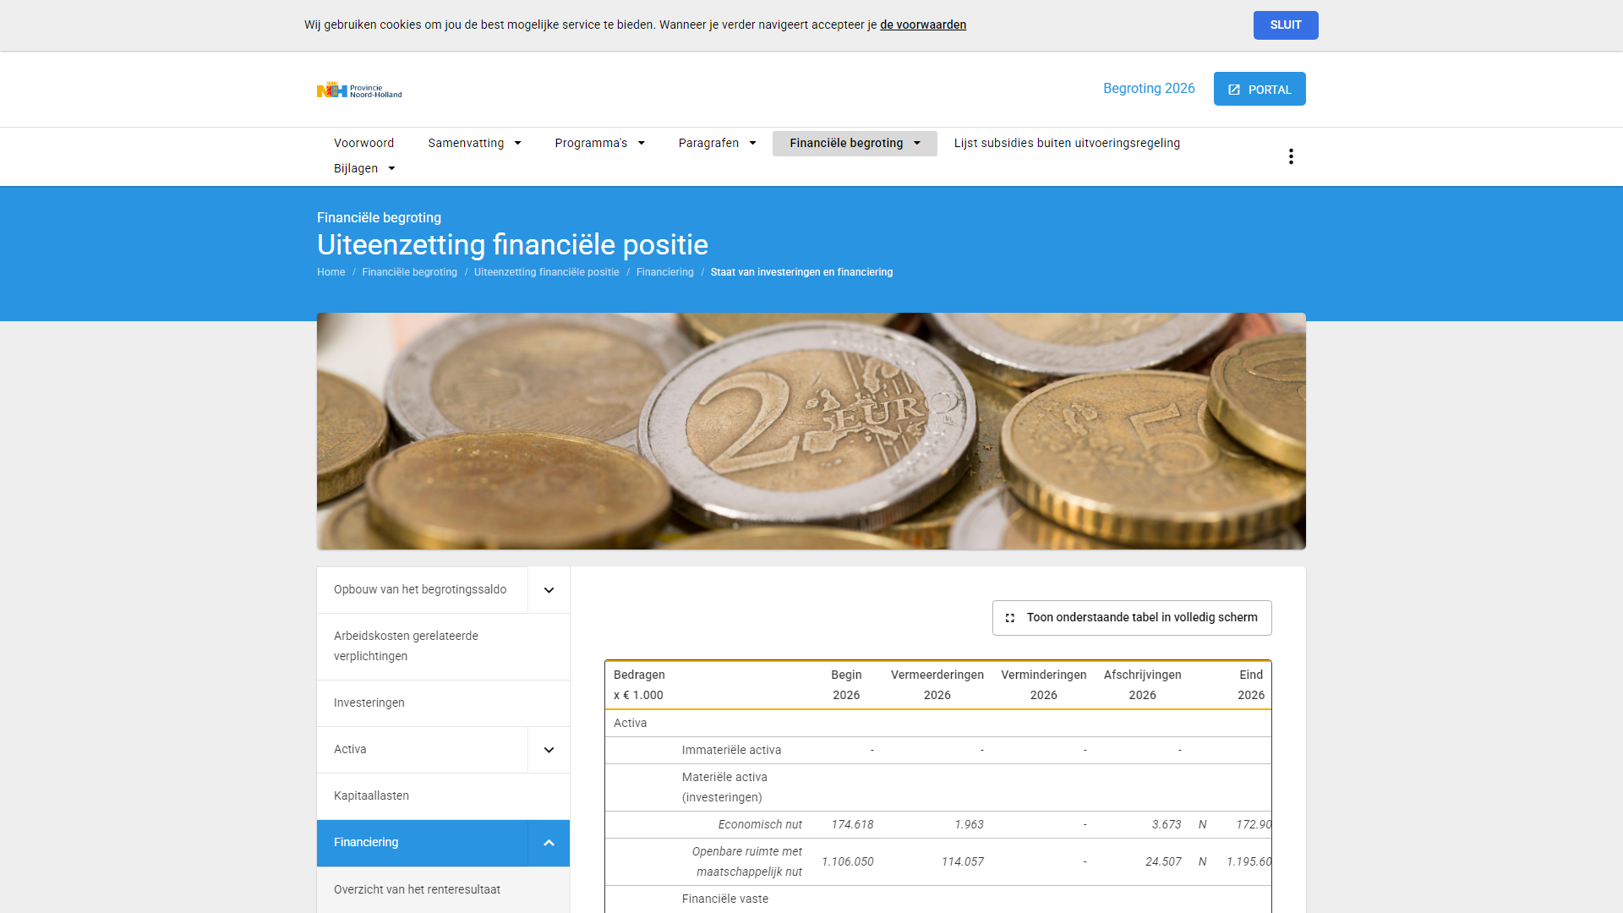1623x913 pixels.
Task: Open the three-dot overflow menu
Action: (x=1291, y=156)
